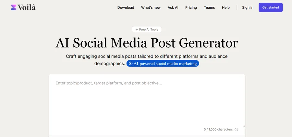
Task: Click the left arrow in Free AI Tools
Action: (x=137, y=29)
